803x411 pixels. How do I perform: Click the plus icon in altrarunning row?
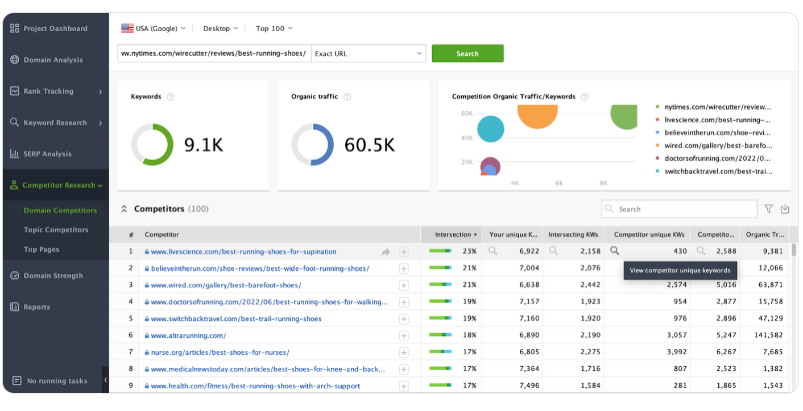click(x=404, y=335)
